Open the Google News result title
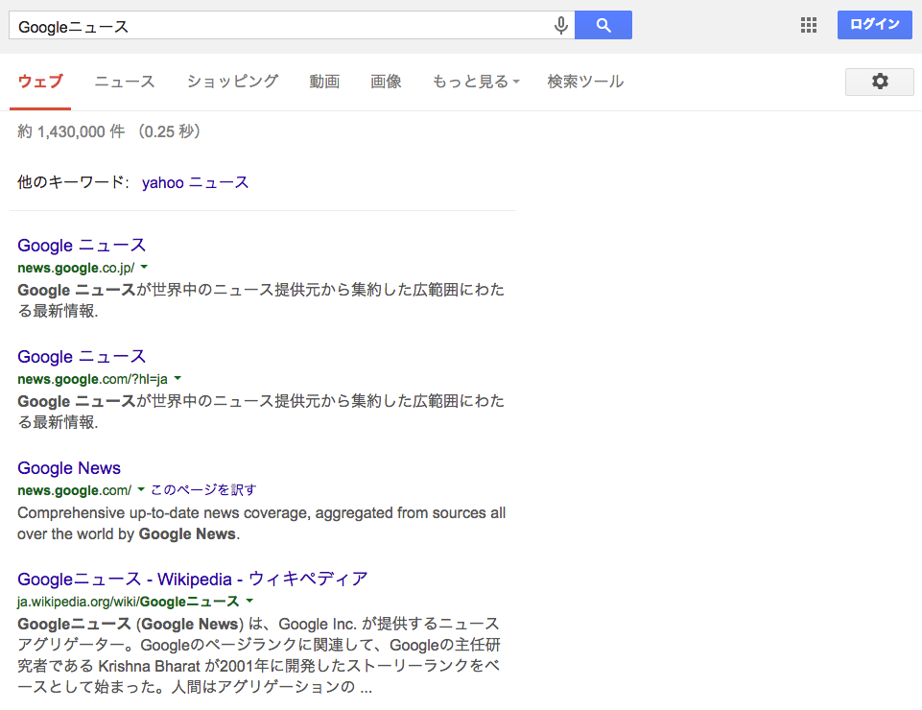The width and height of the screenshot is (922, 710). pos(69,467)
